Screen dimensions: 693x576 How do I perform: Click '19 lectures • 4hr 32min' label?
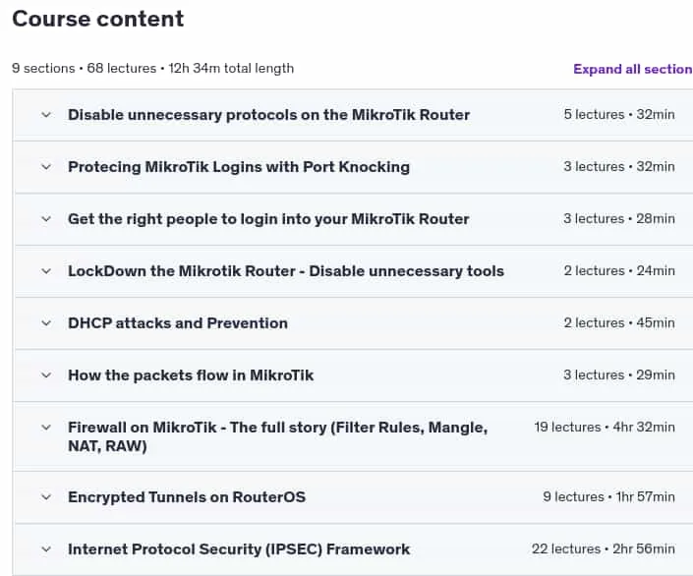coord(605,428)
